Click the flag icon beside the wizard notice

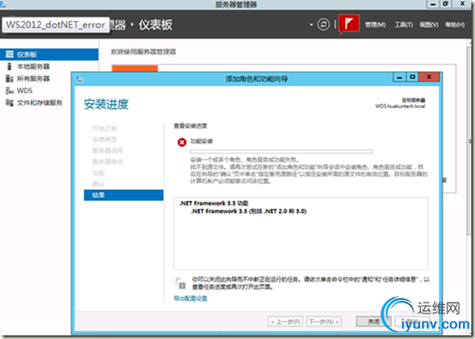tap(180, 283)
